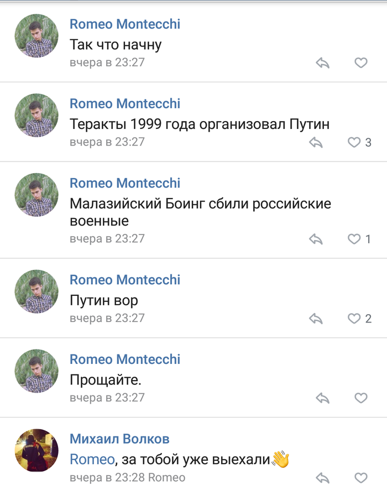Open Михаил Волков's profile via name

(x=119, y=439)
